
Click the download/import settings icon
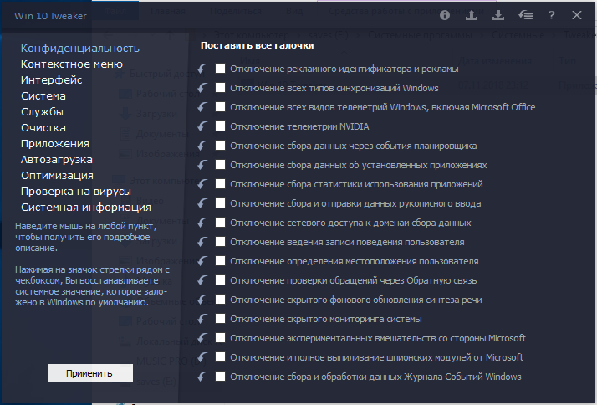click(498, 15)
